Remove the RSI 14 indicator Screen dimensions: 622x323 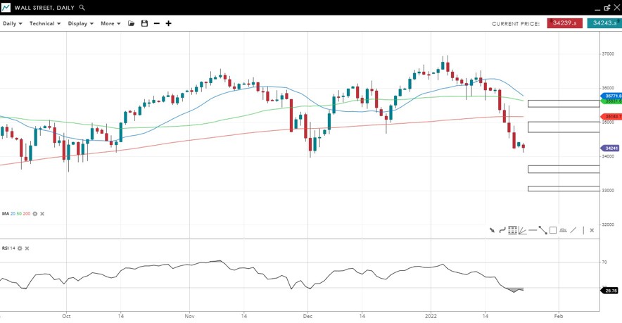27,248
